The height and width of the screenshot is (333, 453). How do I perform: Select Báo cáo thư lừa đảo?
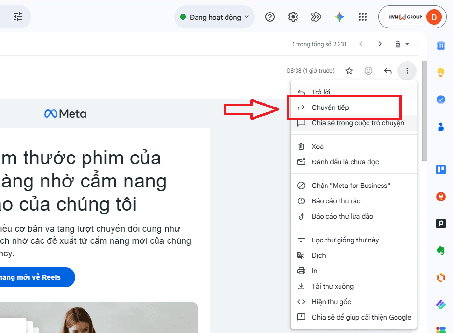(354, 216)
